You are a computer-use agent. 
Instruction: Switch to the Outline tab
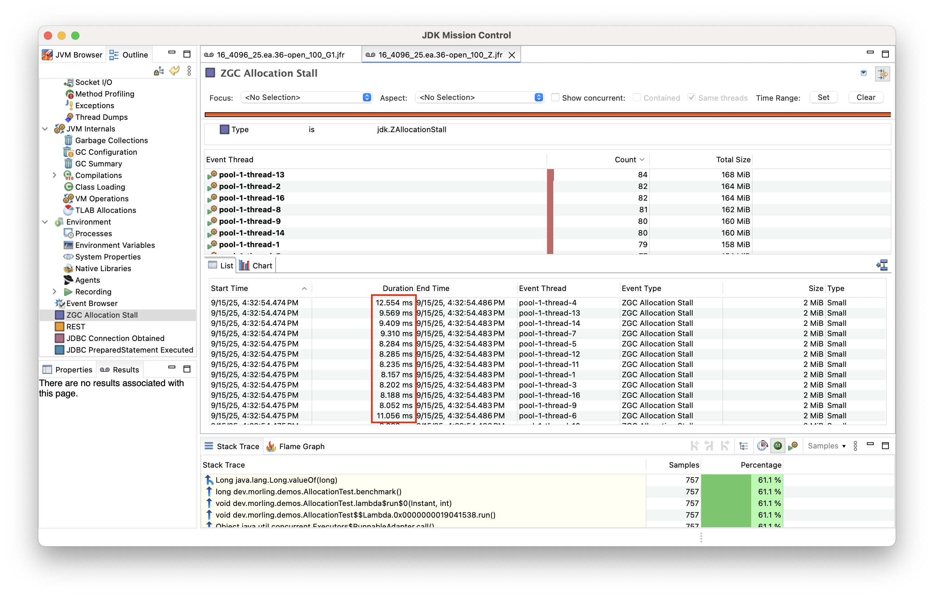pyautogui.click(x=129, y=55)
